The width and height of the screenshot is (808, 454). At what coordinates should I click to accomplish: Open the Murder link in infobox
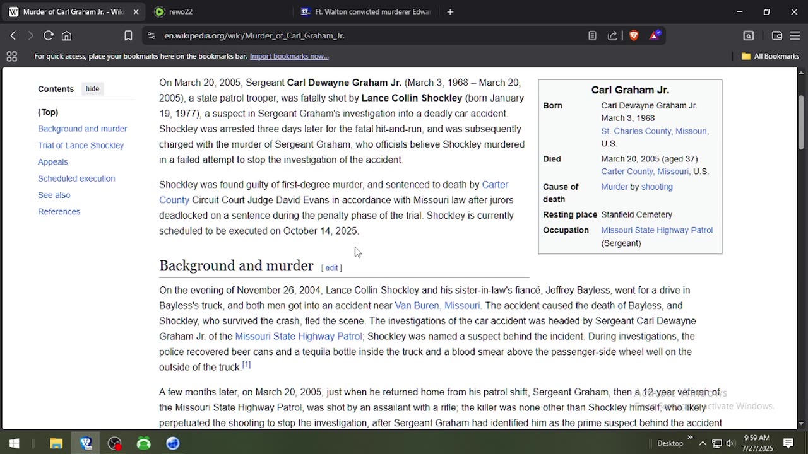tap(614, 187)
